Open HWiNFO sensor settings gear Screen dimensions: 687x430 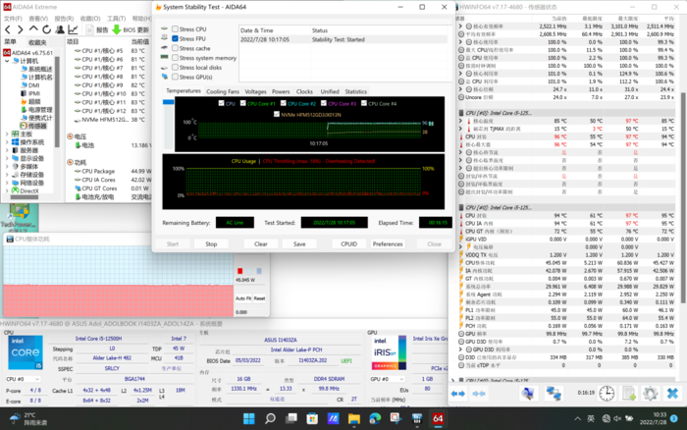[x=650, y=393]
